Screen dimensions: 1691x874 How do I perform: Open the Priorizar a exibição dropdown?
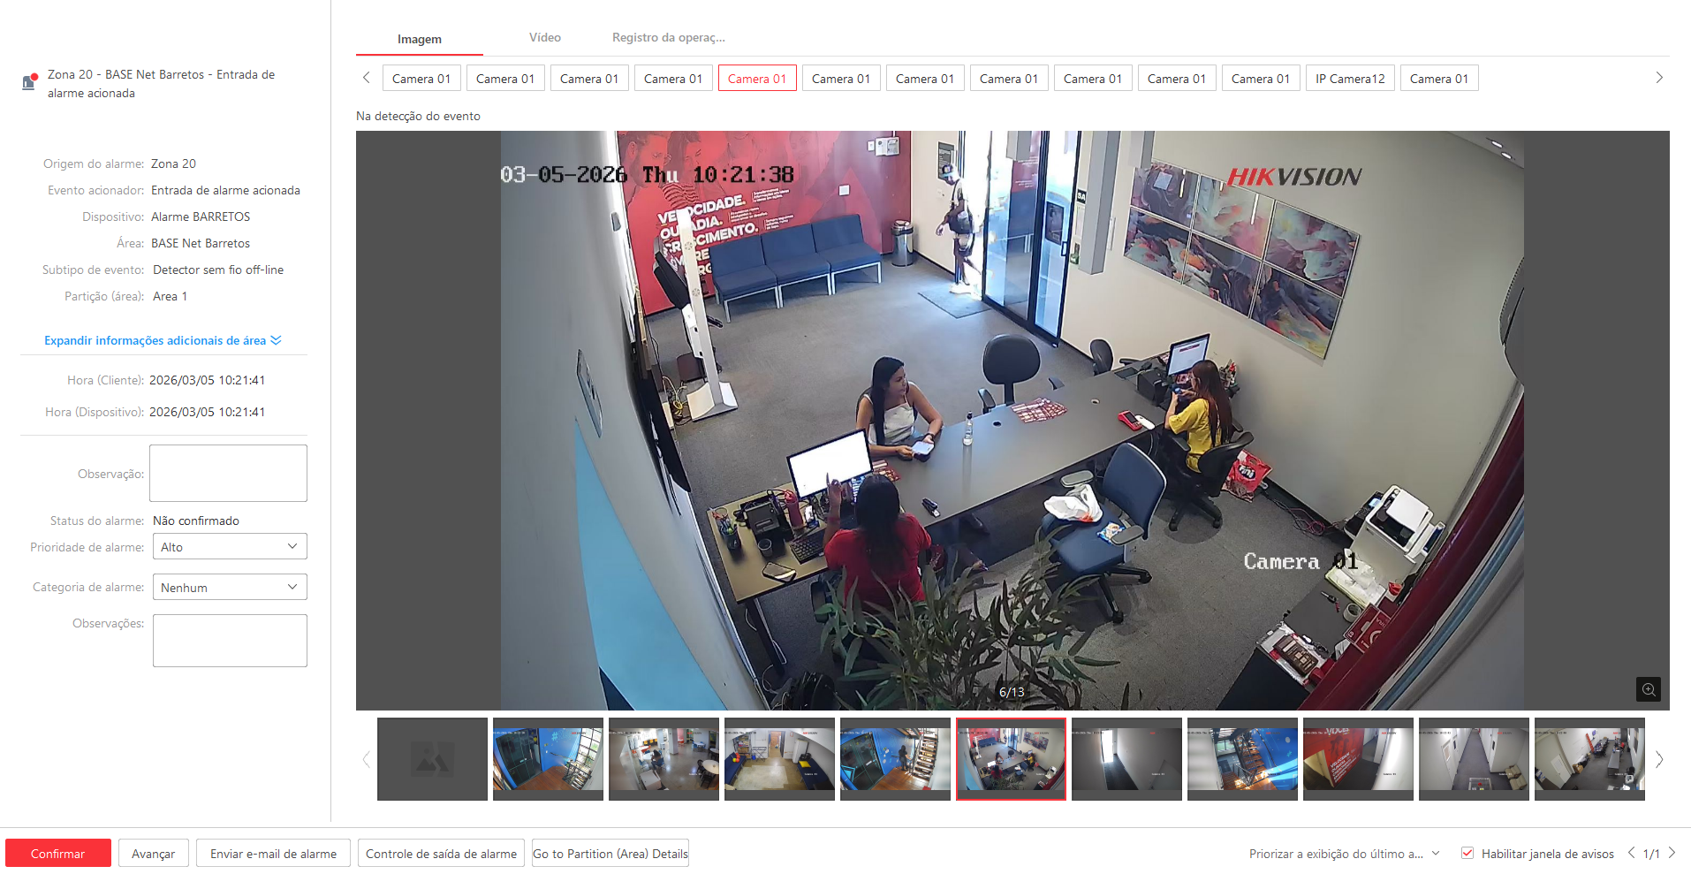(x=1344, y=854)
